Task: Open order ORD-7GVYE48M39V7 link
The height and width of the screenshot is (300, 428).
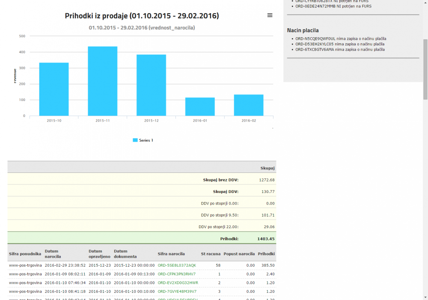Action: 177,291
